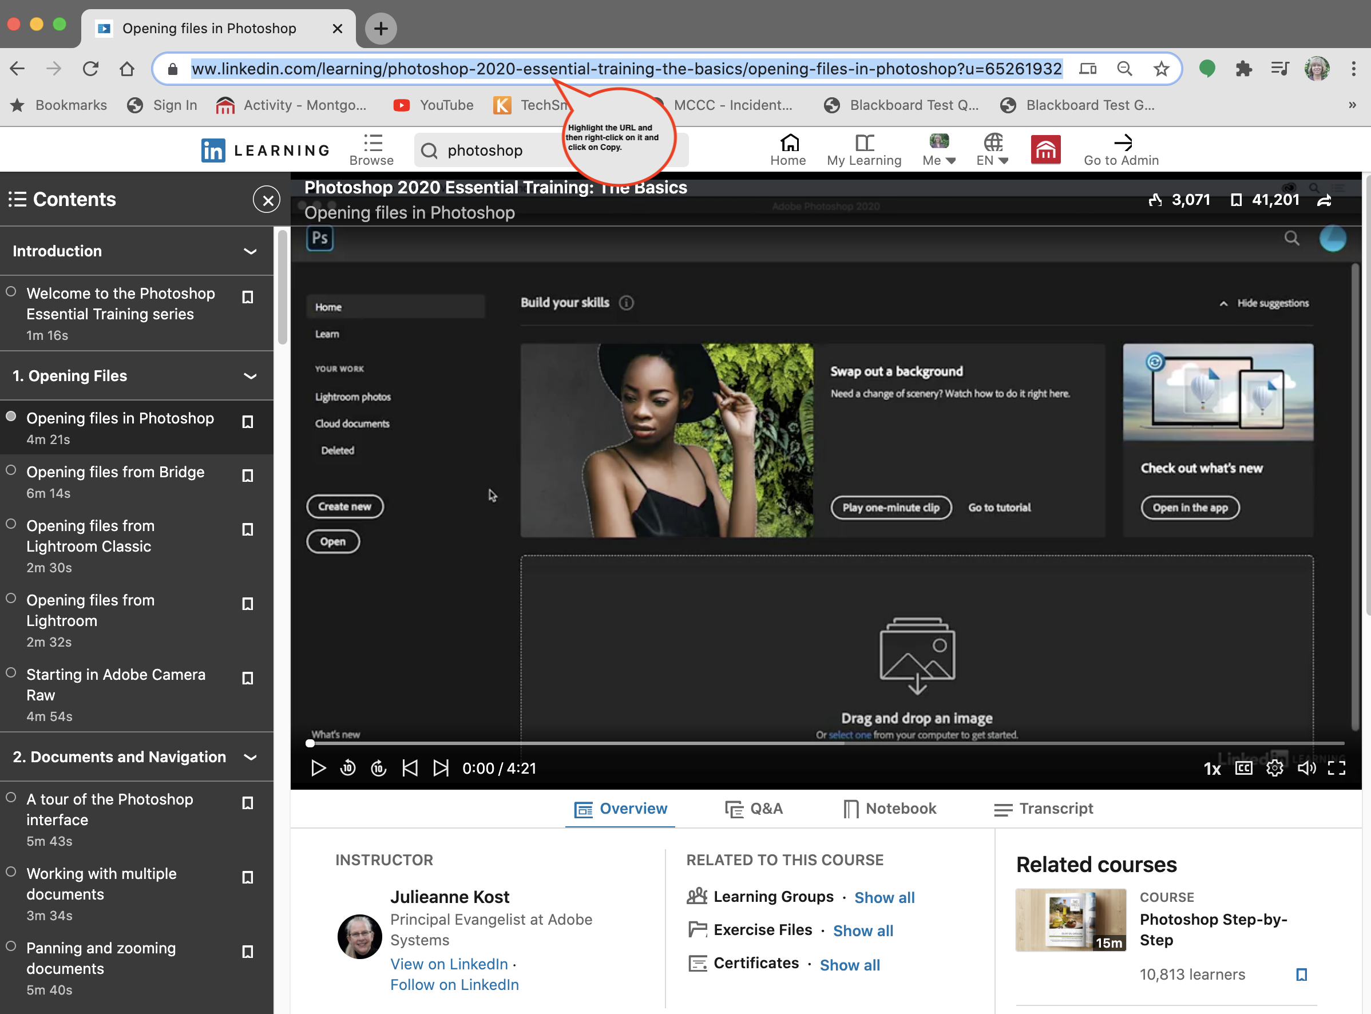
Task: Bookmark 'A tour of the Photoshop interface'
Action: pos(247,803)
